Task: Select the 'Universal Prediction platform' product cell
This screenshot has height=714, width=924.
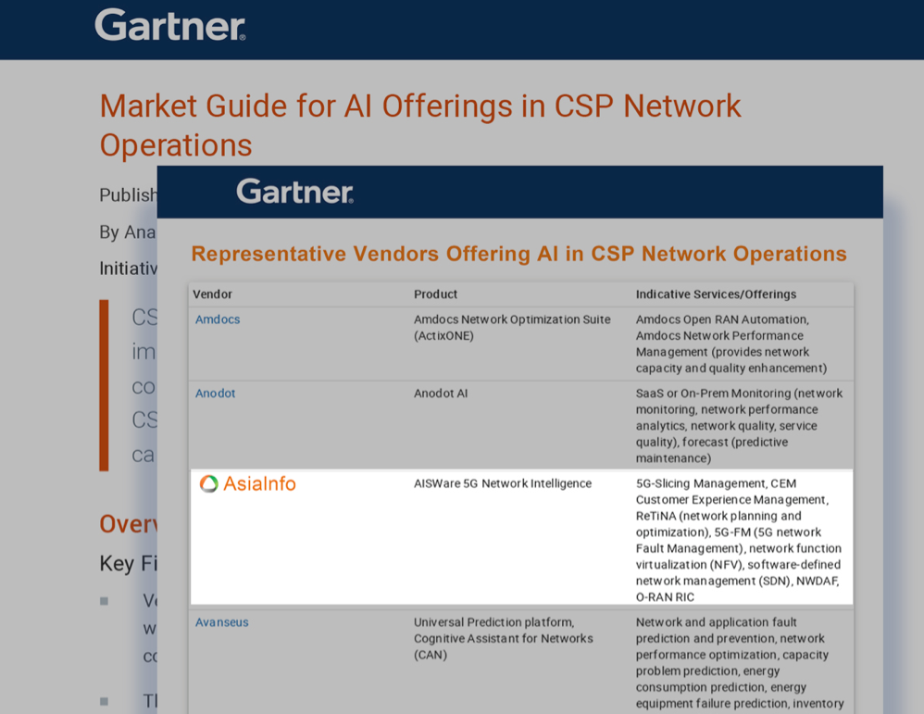Action: click(x=503, y=638)
